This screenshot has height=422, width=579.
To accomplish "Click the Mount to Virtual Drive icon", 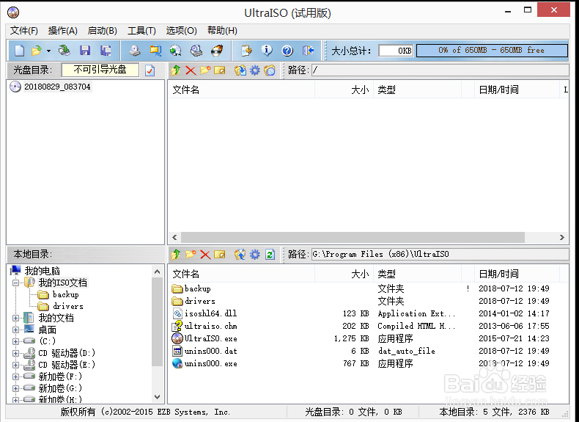I will (196, 51).
